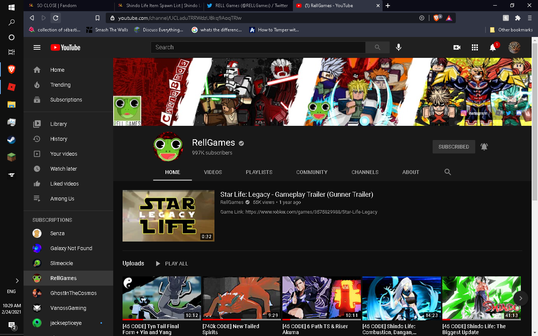The height and width of the screenshot is (336, 538).
Task: Open Trending in the sidebar
Action: [68, 85]
